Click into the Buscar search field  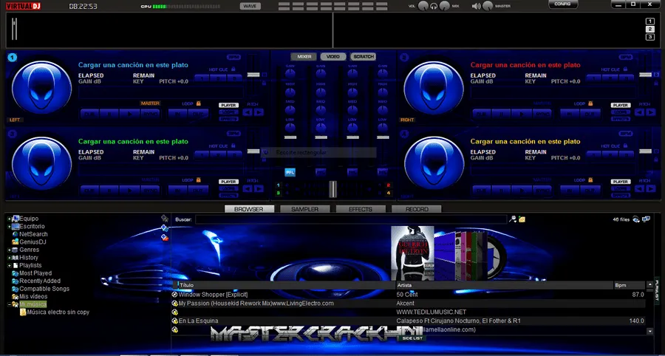351,219
